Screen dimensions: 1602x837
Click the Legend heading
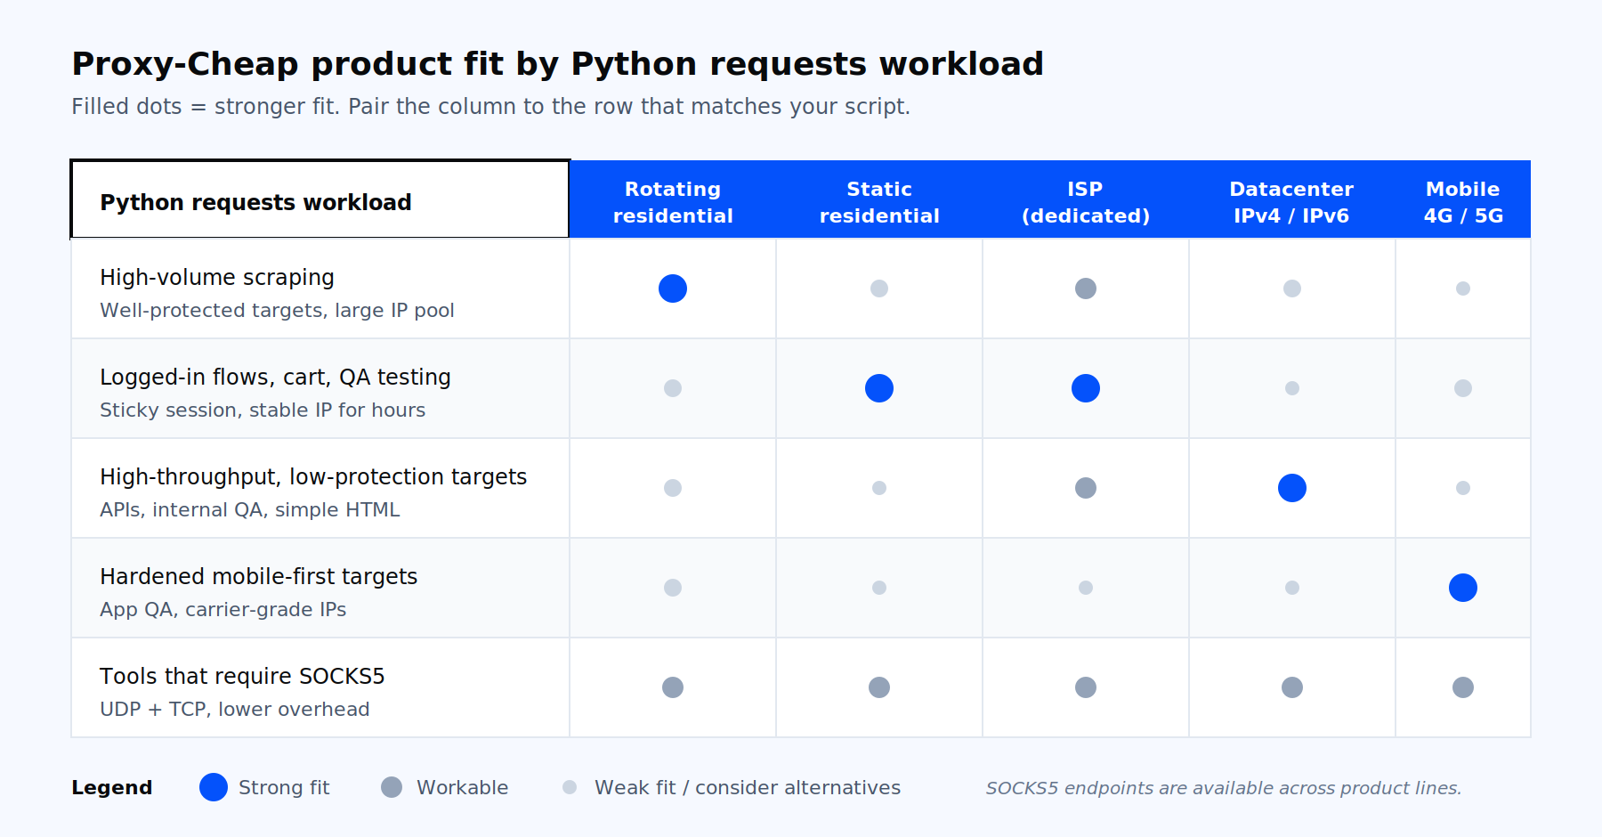pyautogui.click(x=112, y=788)
